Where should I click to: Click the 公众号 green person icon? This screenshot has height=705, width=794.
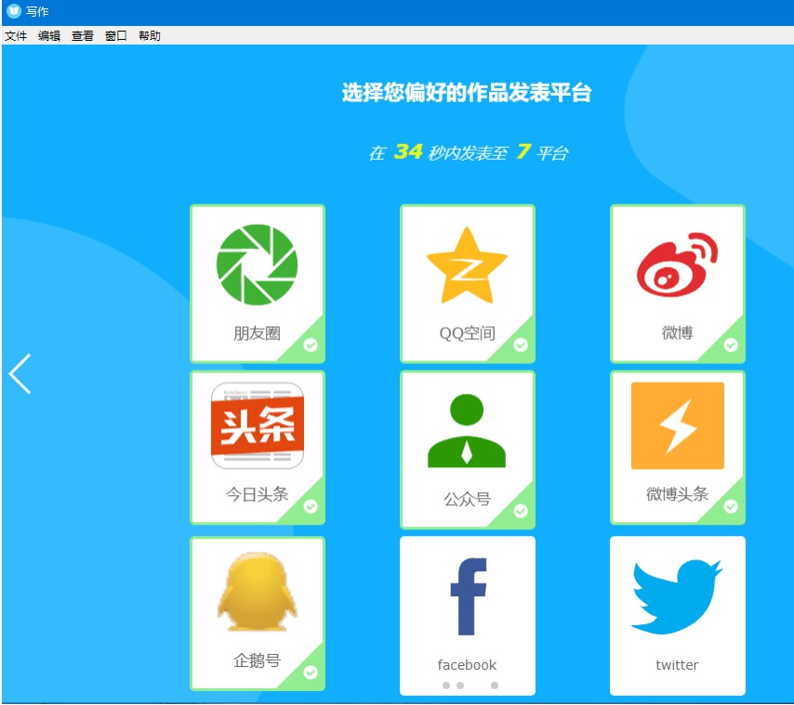click(467, 430)
